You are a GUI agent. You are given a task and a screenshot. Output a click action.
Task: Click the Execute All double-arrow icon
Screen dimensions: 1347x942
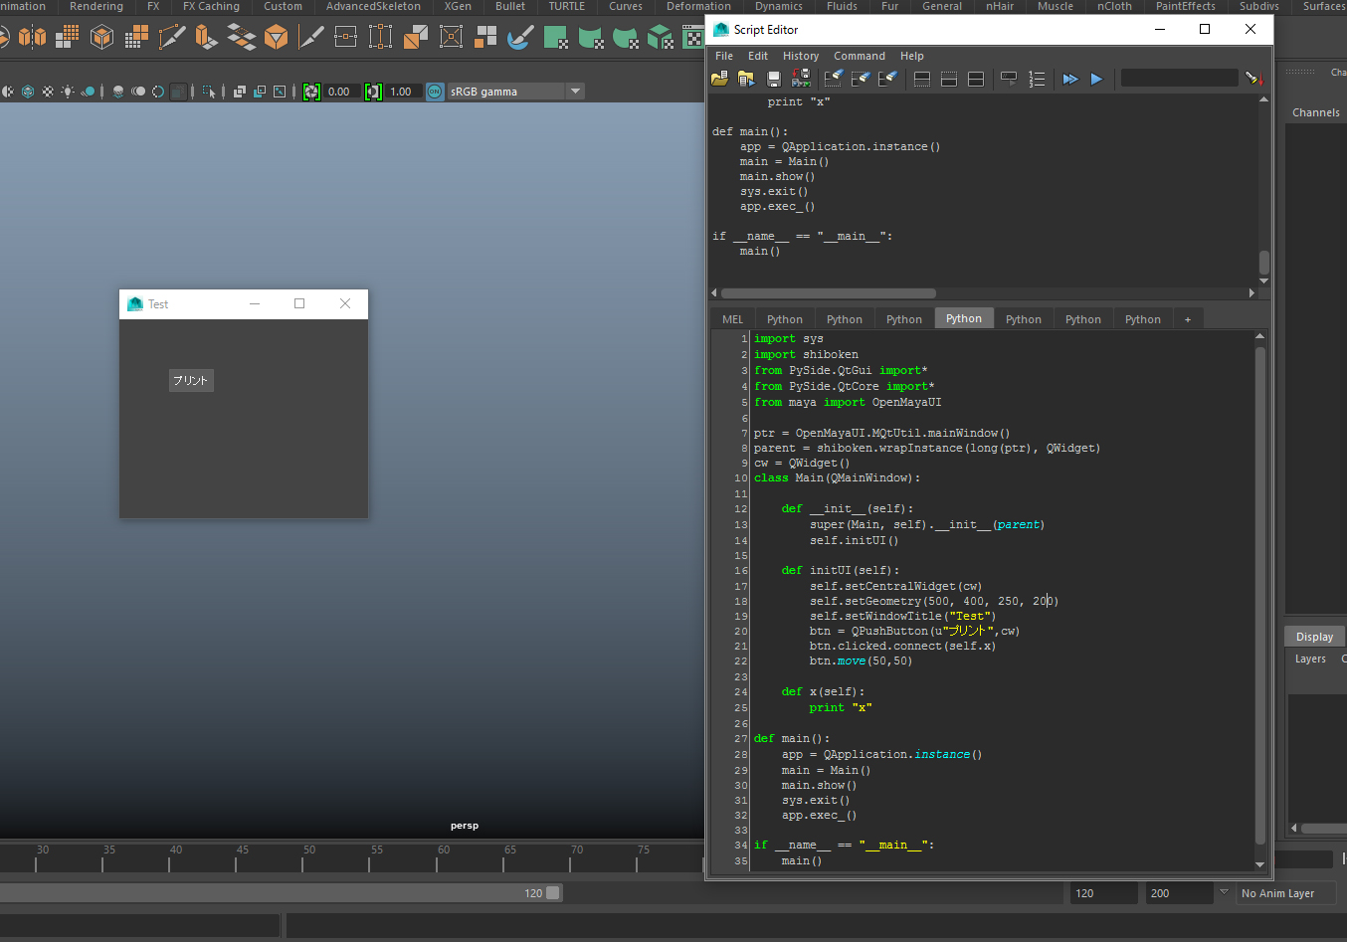point(1069,79)
